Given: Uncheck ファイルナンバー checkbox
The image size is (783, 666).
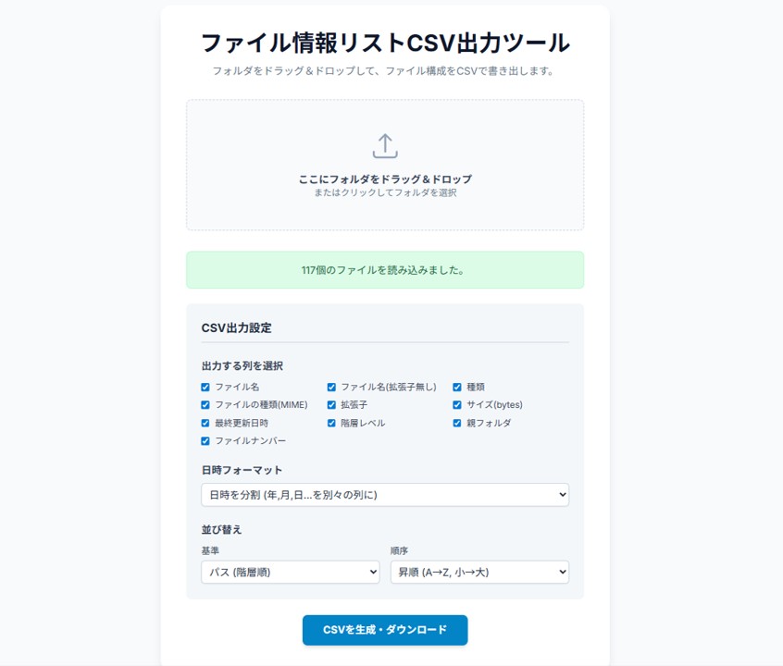Looking at the screenshot, I should (205, 441).
